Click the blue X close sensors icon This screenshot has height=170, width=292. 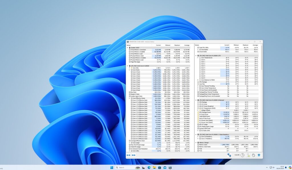tap(259, 155)
